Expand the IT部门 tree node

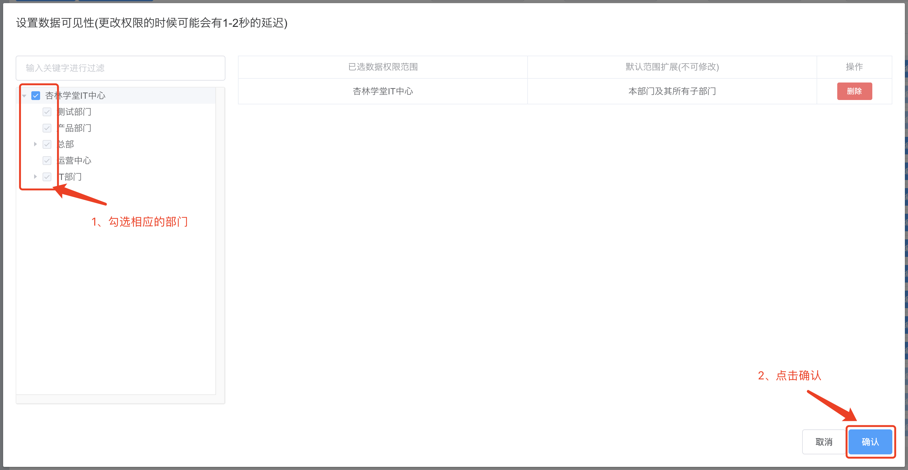(x=35, y=177)
